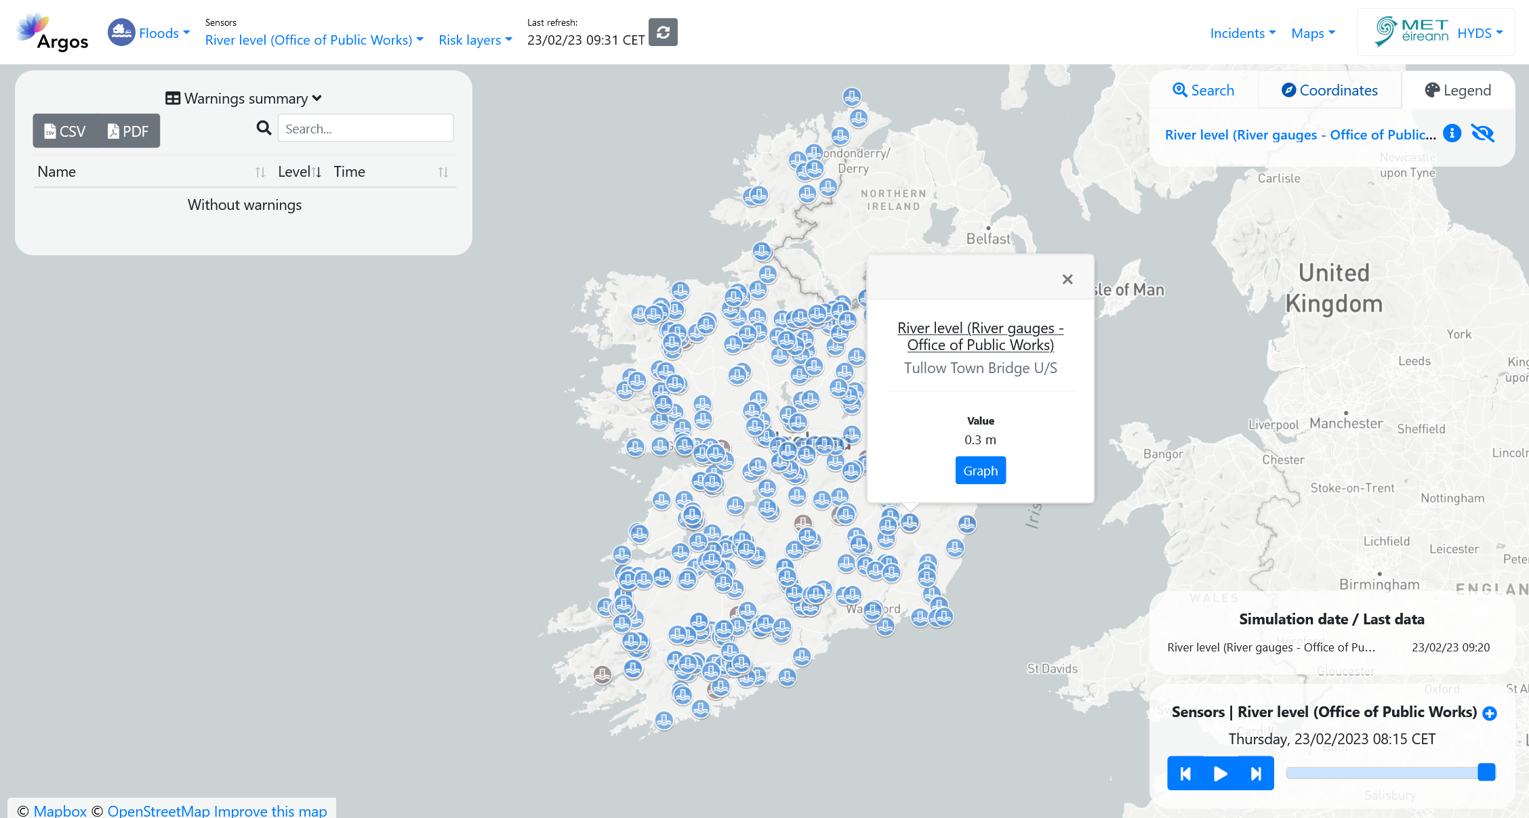
Task: Click the grey gauge marker in southwest
Action: pyautogui.click(x=602, y=674)
